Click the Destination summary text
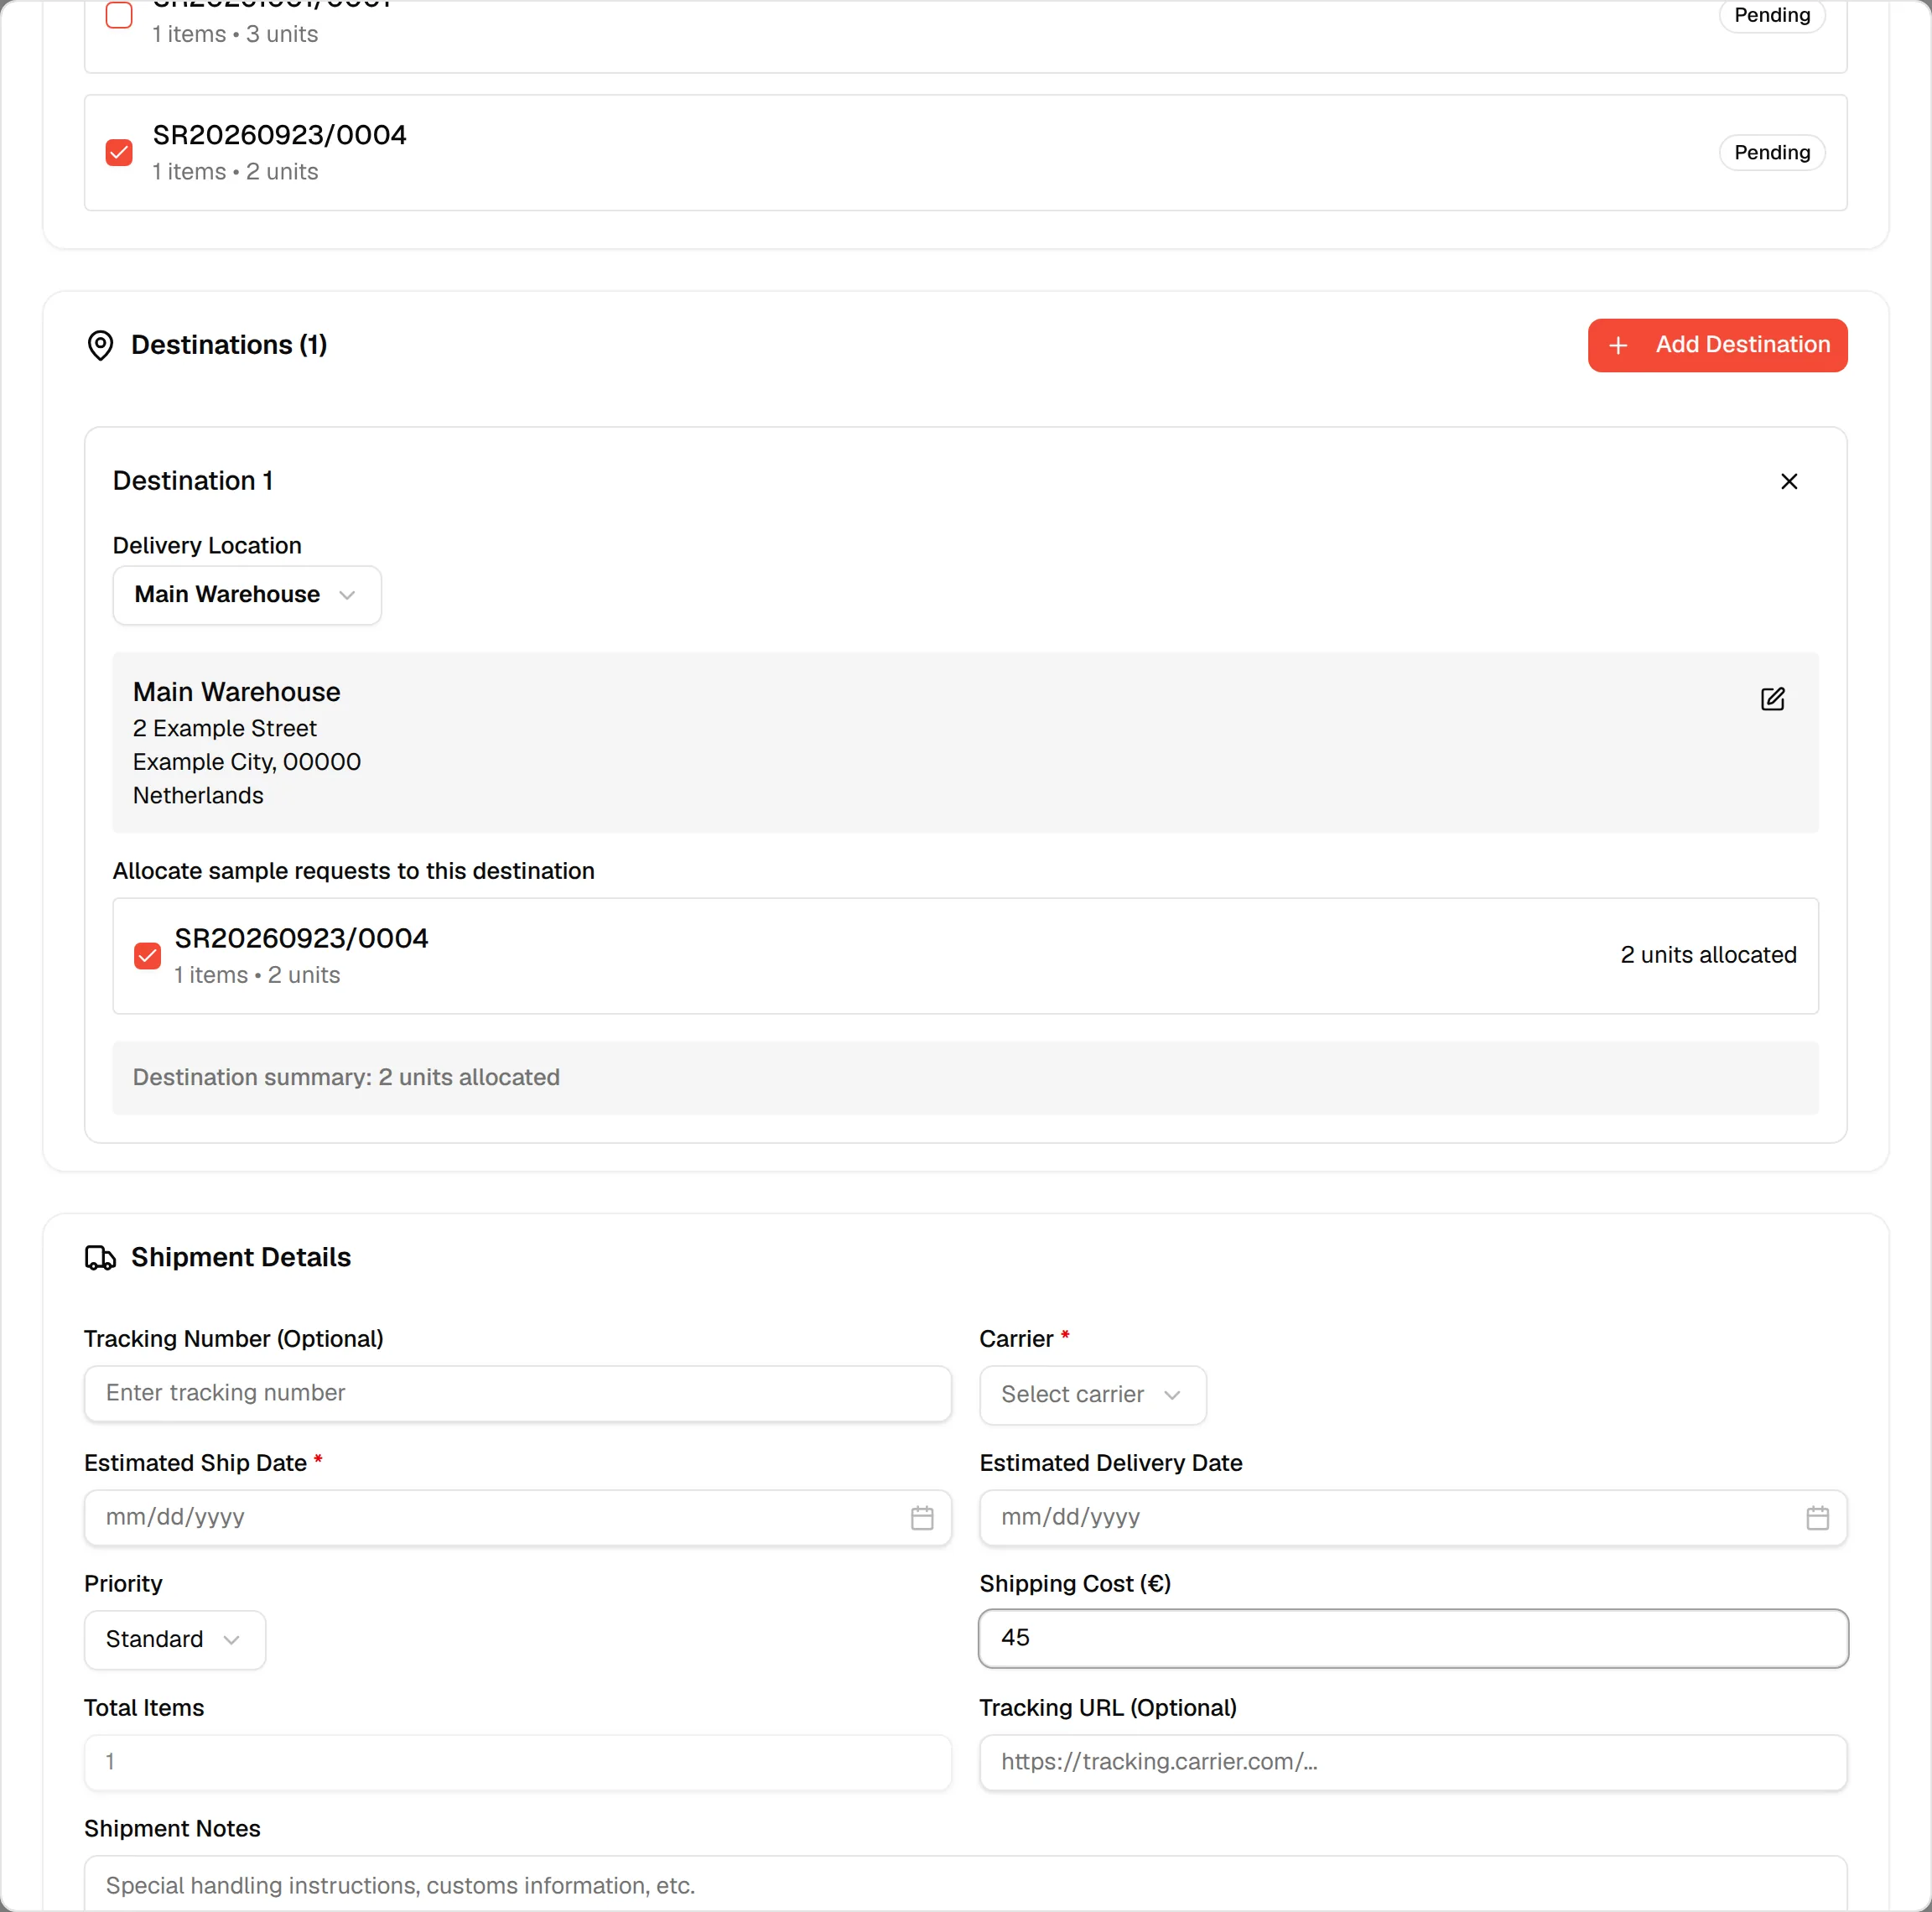This screenshot has width=1932, height=1912. coord(346,1077)
